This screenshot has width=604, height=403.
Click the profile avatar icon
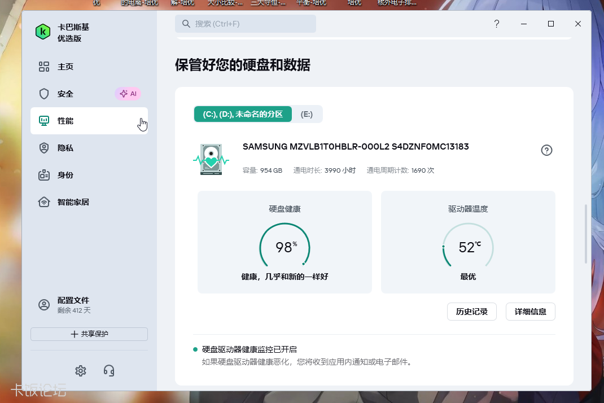click(x=44, y=305)
